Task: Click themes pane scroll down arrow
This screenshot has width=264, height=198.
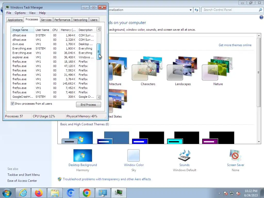Action: coord(259,142)
